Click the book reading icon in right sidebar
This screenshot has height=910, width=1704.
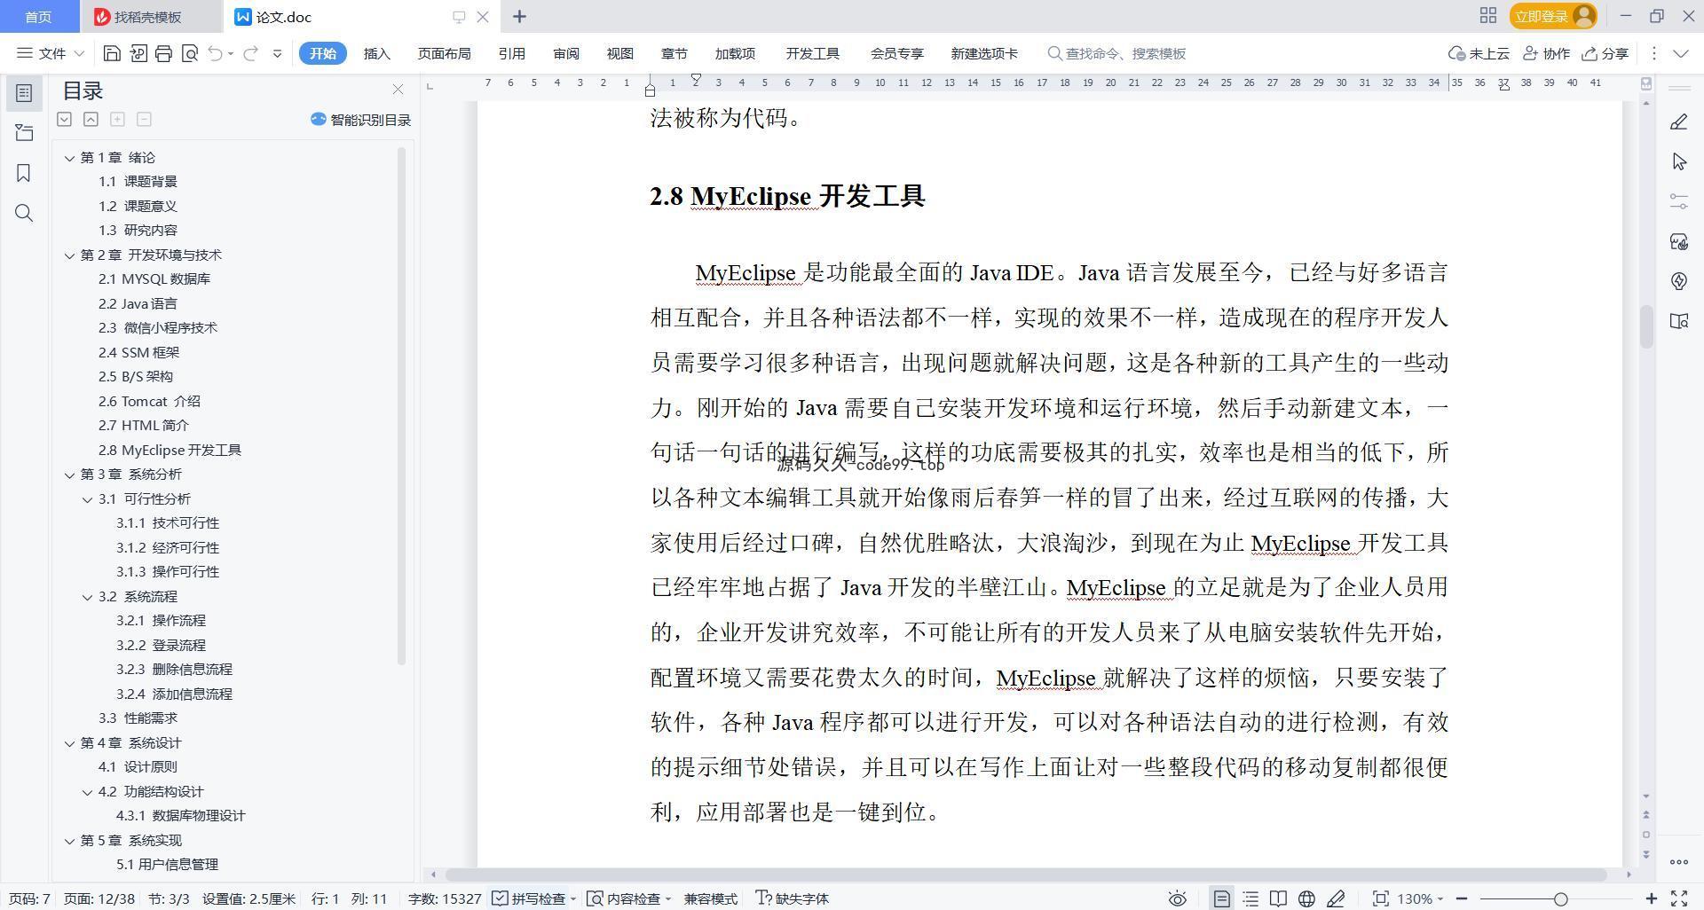point(1678,321)
